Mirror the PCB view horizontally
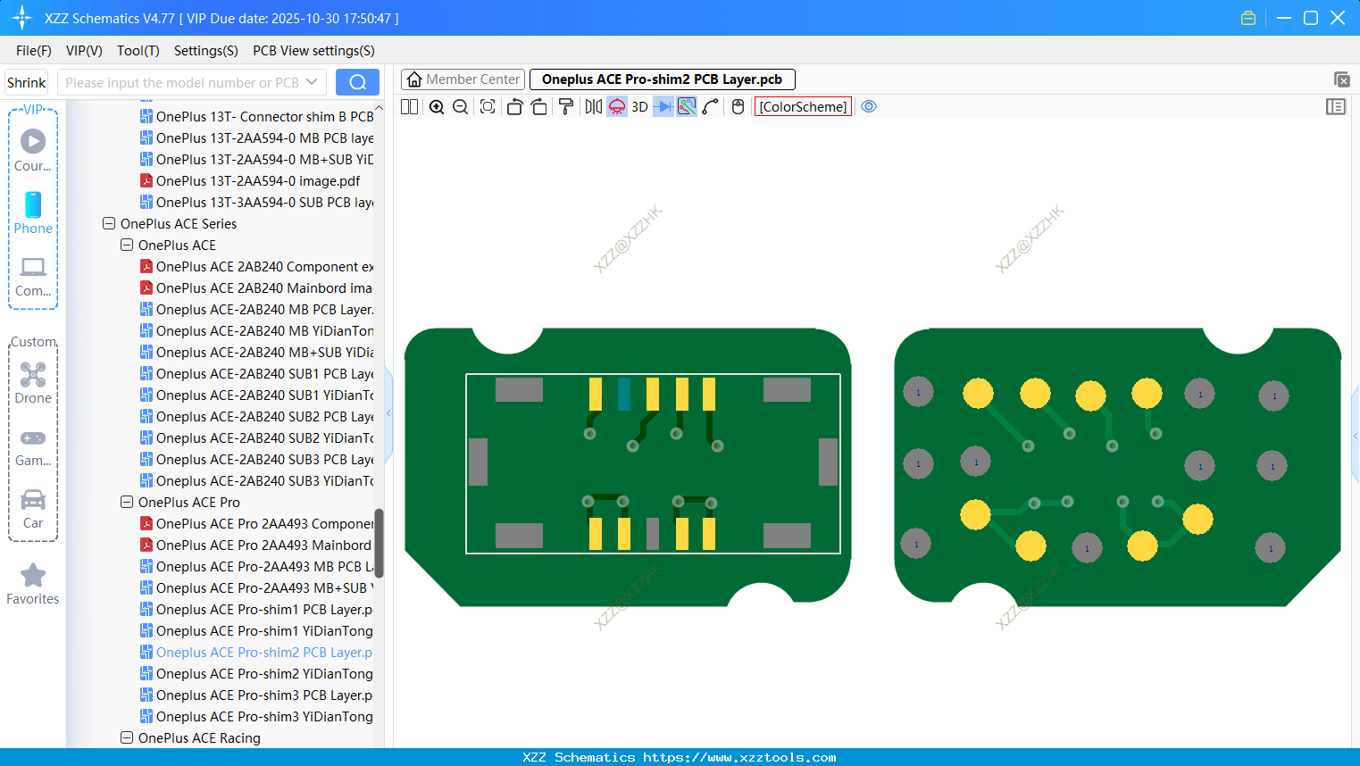Image resolution: width=1360 pixels, height=766 pixels. point(592,106)
